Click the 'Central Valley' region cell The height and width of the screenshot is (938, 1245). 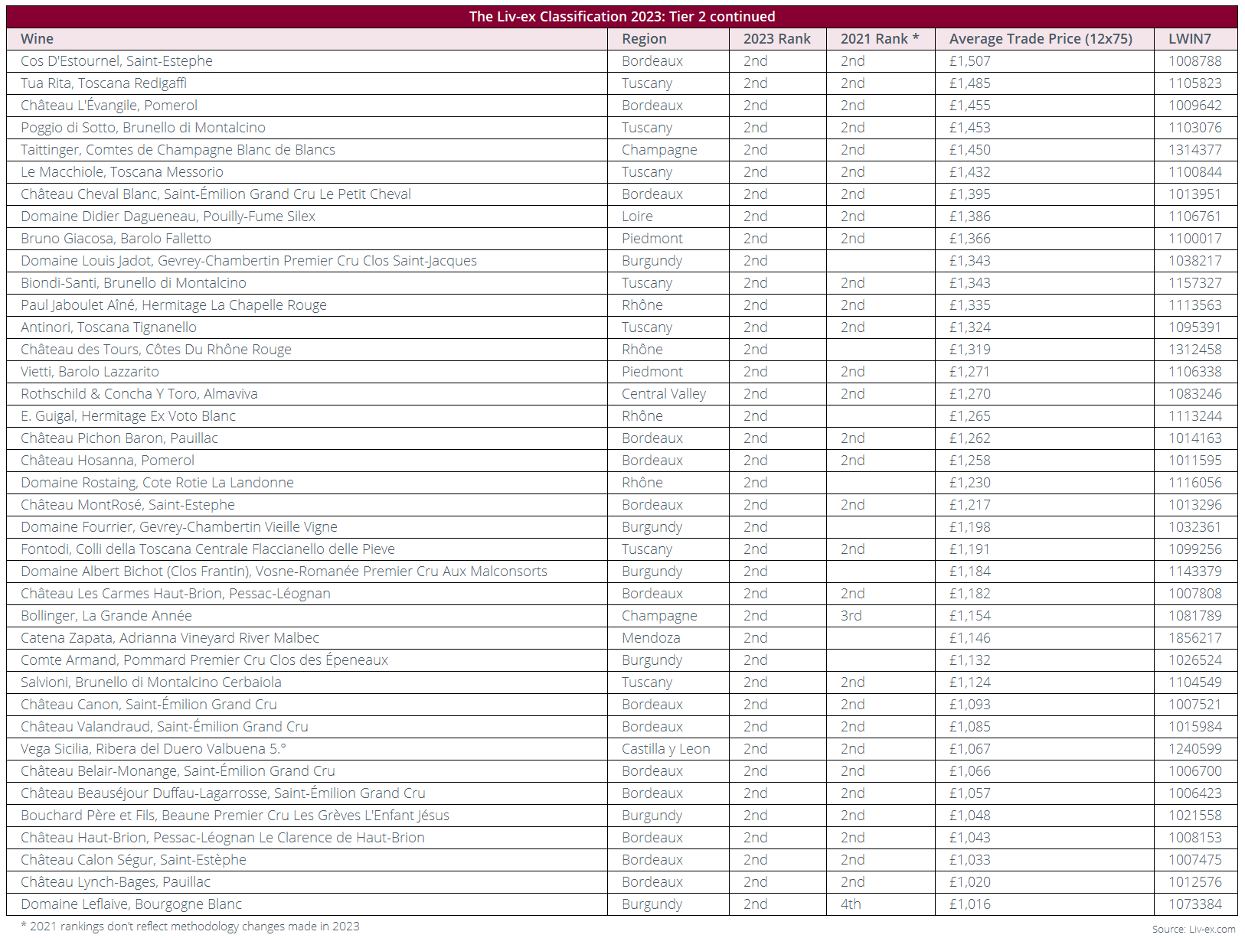[664, 394]
